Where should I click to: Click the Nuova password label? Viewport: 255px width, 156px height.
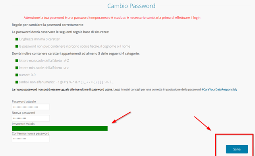pyautogui.click(x=23, y=113)
